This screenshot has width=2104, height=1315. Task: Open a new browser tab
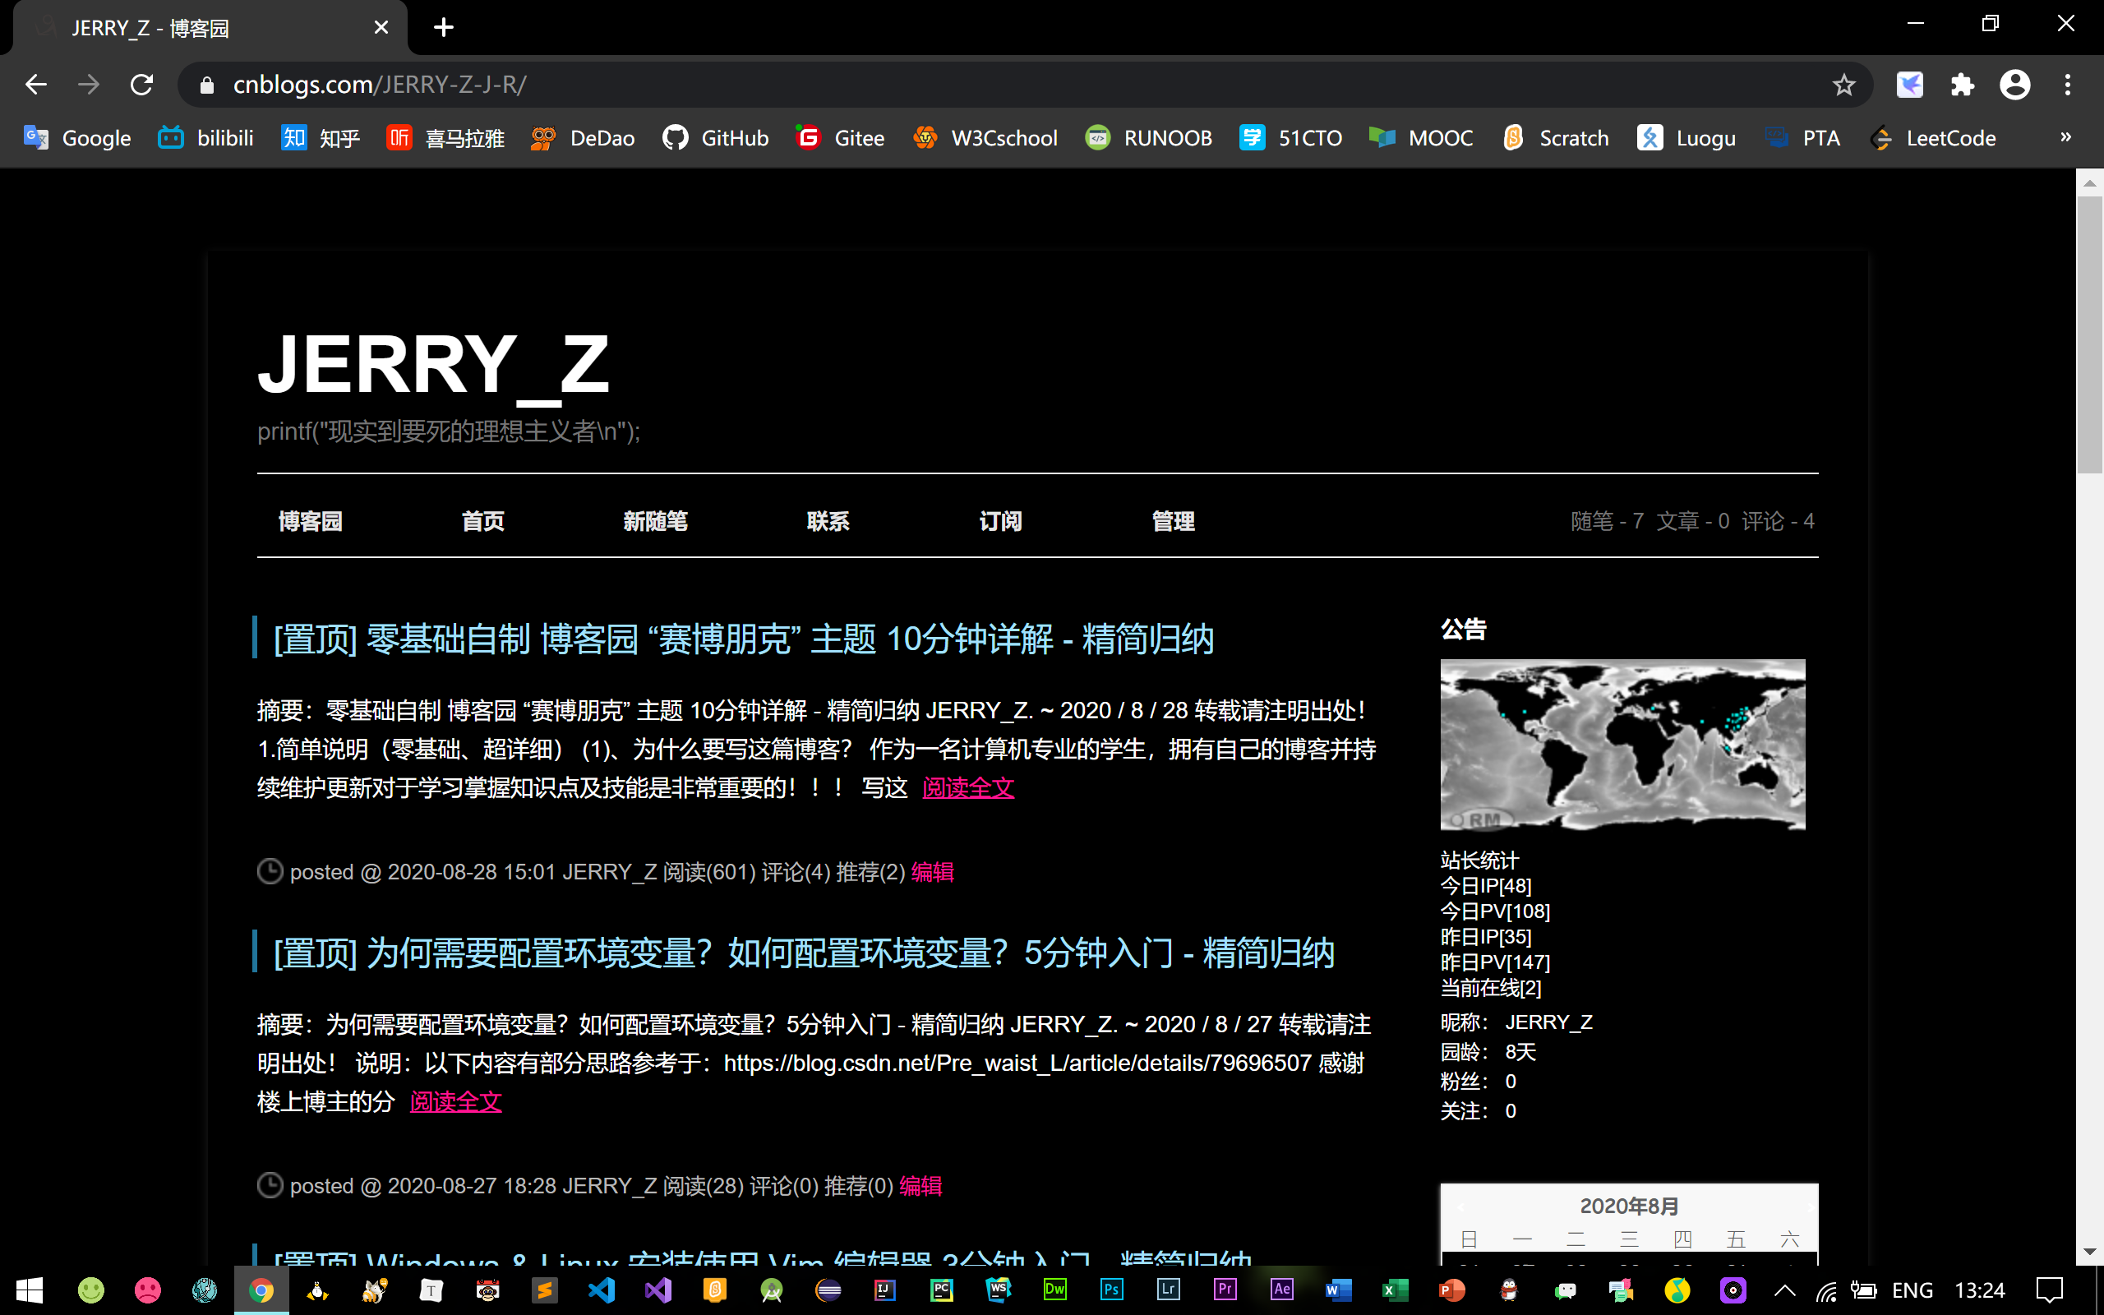[444, 28]
